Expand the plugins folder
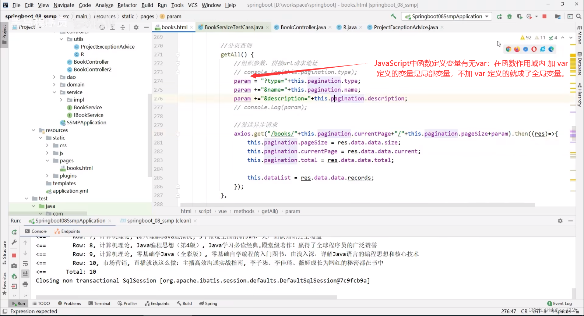This screenshot has height=316, width=584. pos(48,176)
